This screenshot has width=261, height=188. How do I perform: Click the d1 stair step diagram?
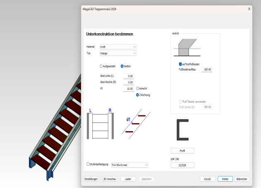136,124
